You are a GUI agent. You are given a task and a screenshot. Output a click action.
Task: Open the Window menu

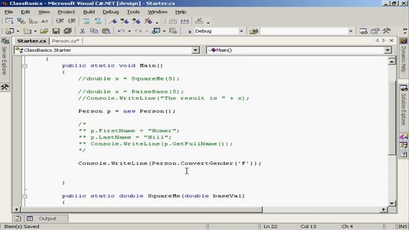158,11
